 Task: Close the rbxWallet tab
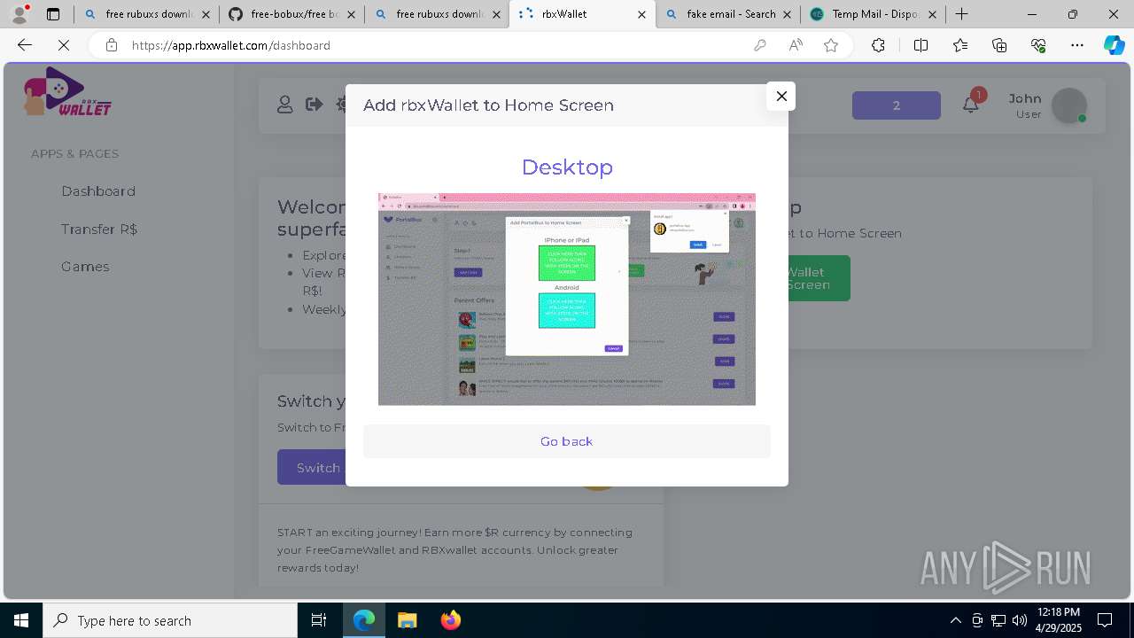[x=641, y=14]
